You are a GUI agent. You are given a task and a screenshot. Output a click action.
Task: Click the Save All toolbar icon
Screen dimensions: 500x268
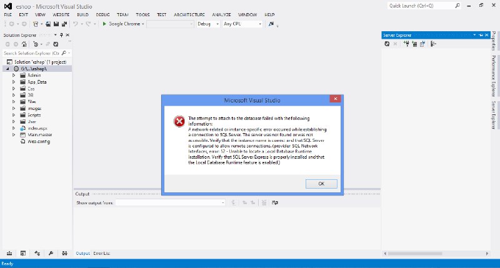(64, 24)
